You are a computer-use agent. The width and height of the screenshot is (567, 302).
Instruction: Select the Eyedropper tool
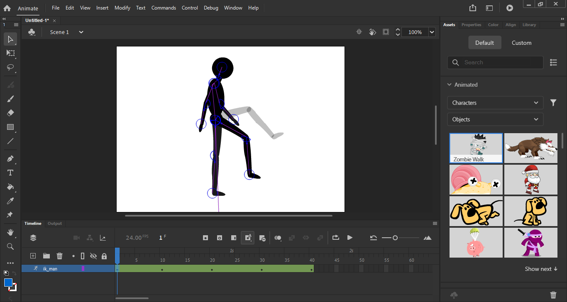10,201
